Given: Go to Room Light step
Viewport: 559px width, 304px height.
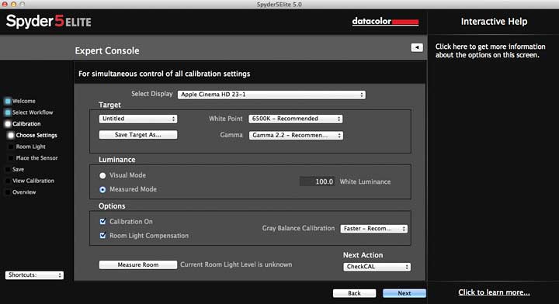Looking at the screenshot, I should (30, 147).
